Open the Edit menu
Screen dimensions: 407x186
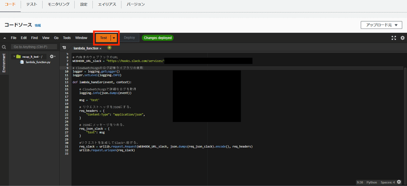coord(23,38)
